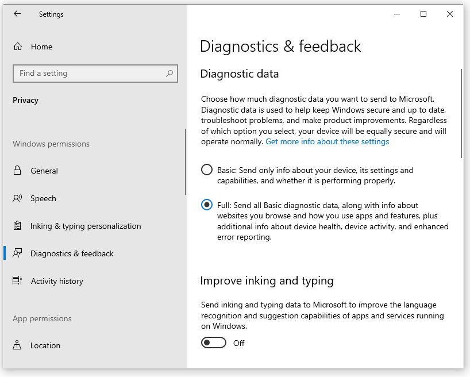The width and height of the screenshot is (470, 377).
Task: Click the Inking & typing clipboard icon
Action: coord(17,225)
